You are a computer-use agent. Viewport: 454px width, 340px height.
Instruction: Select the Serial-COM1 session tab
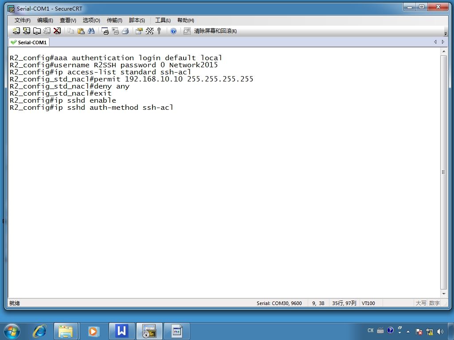pyautogui.click(x=29, y=42)
